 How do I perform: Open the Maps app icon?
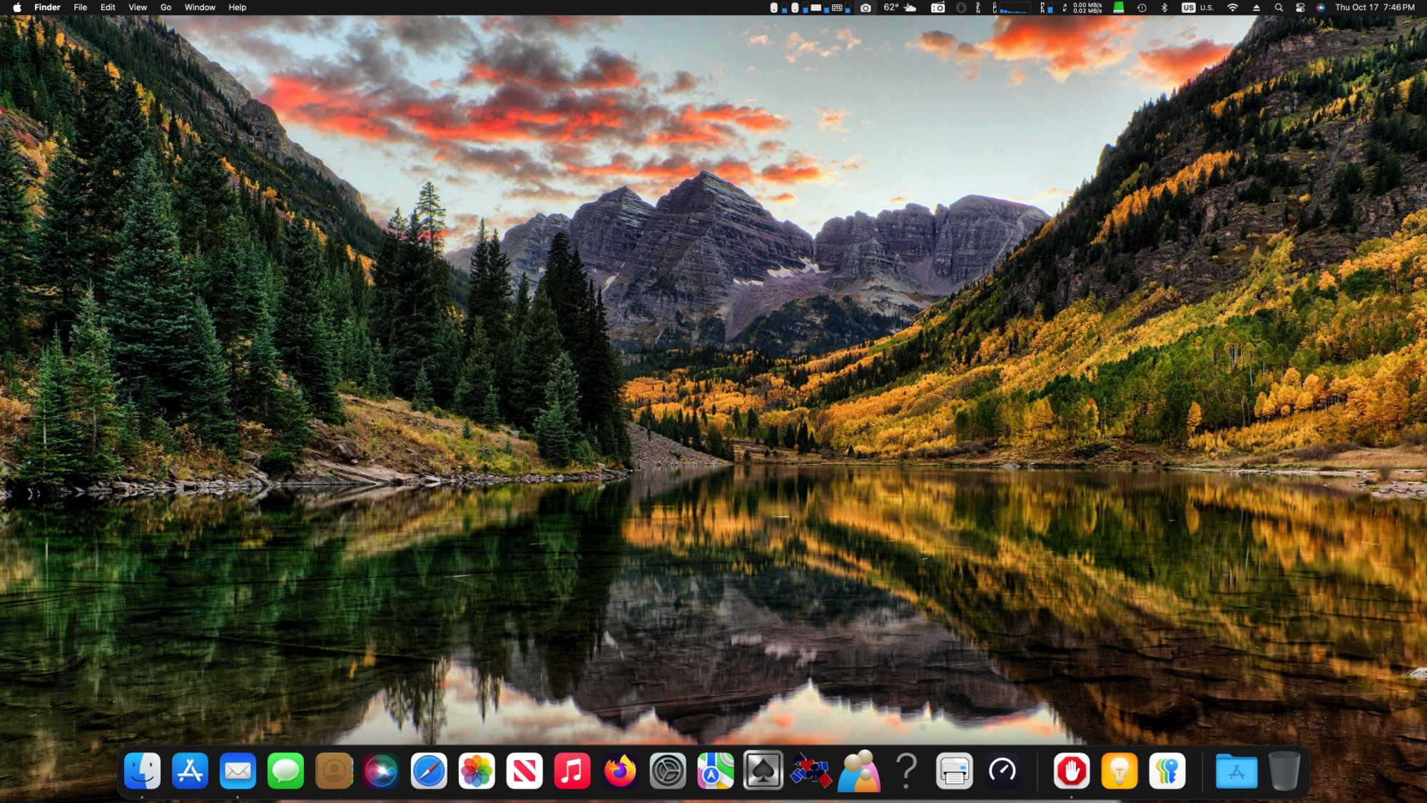(x=715, y=771)
